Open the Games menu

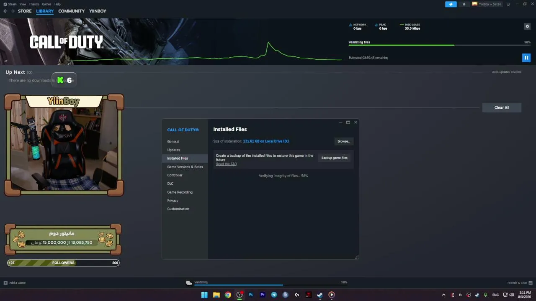pos(46,4)
